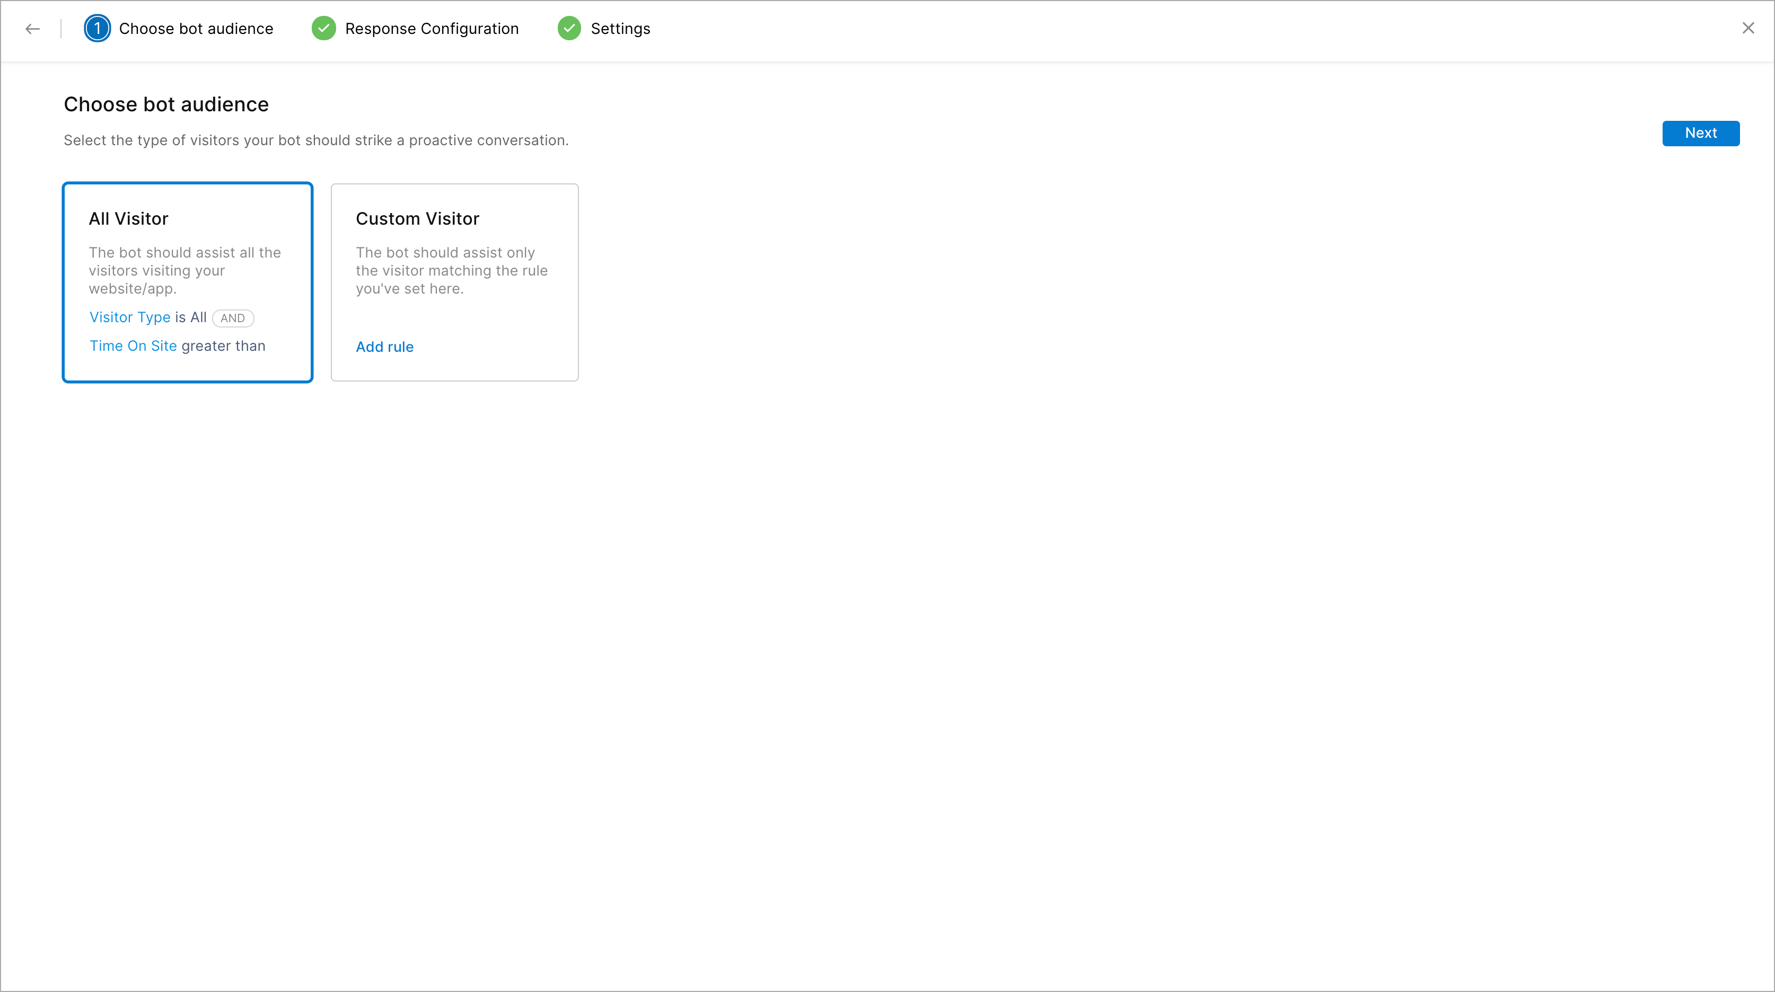Click the "is All" rule value text
Image resolution: width=1775 pixels, height=992 pixels.
191,317
